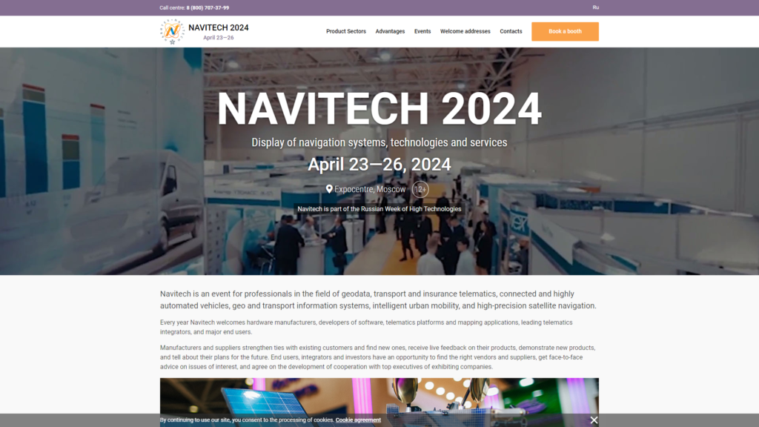The image size is (759, 427).
Task: Open the Events menu item
Action: pyautogui.click(x=422, y=31)
